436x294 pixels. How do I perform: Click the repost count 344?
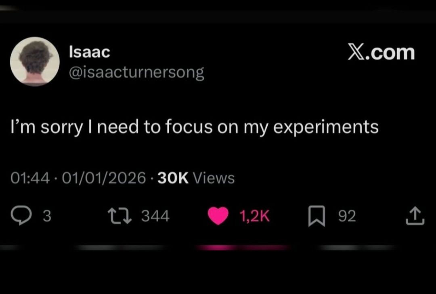(155, 217)
